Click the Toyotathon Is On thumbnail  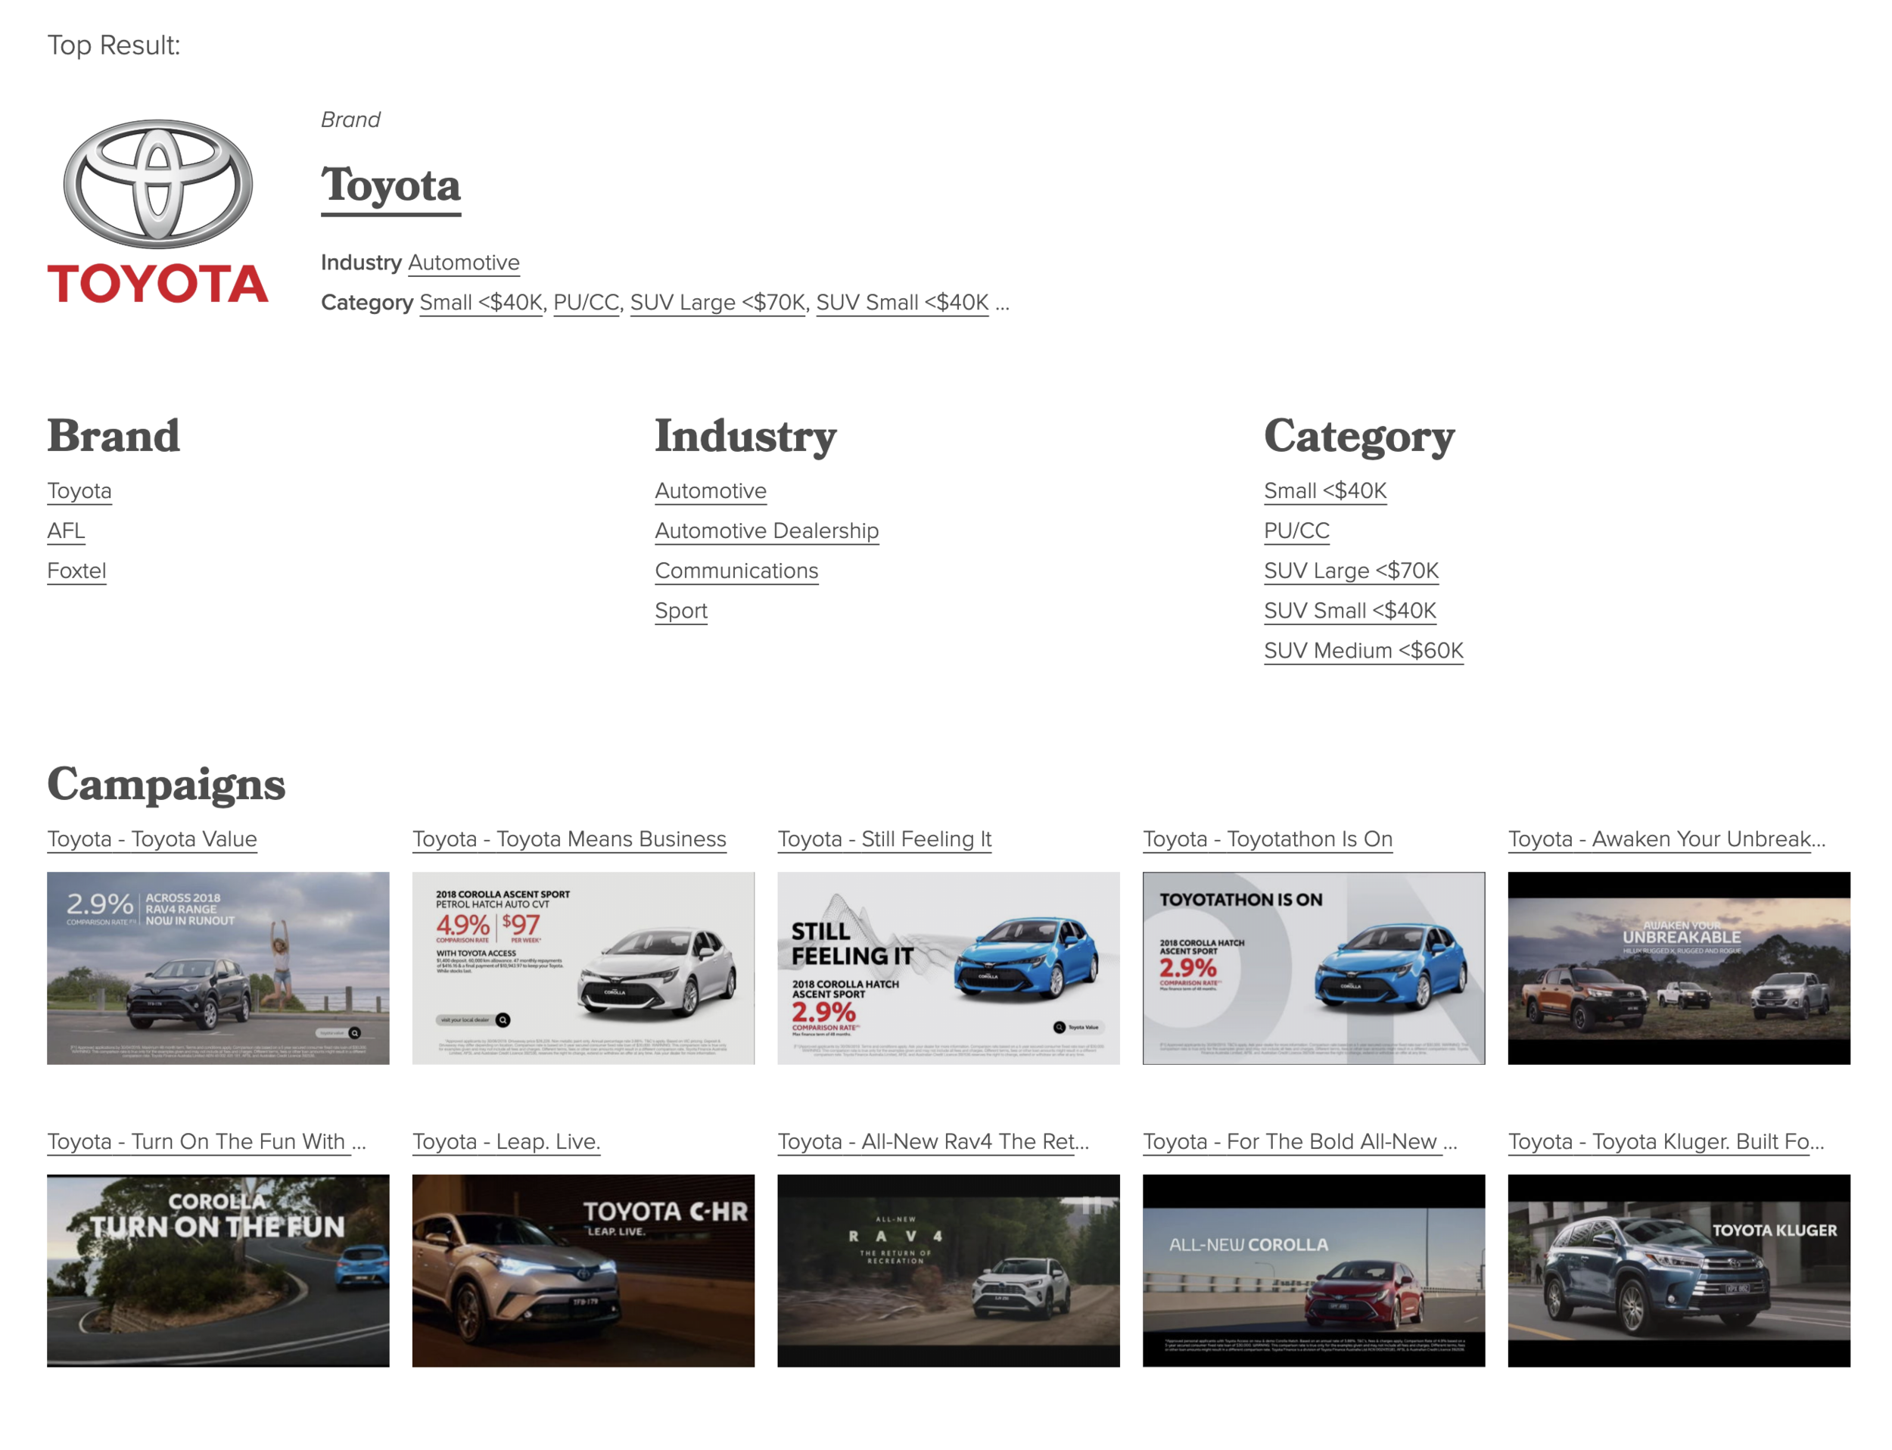click(1314, 967)
